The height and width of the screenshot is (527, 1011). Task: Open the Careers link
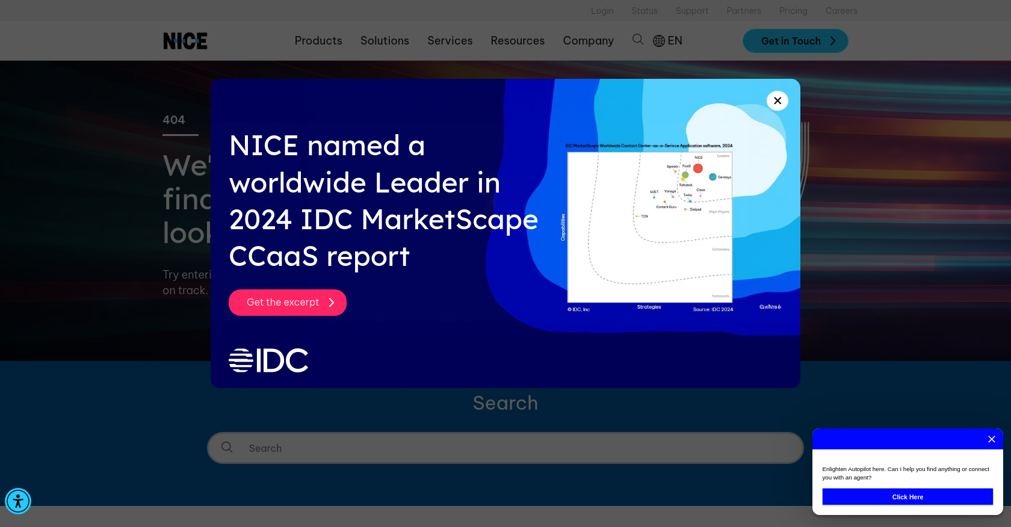click(841, 11)
